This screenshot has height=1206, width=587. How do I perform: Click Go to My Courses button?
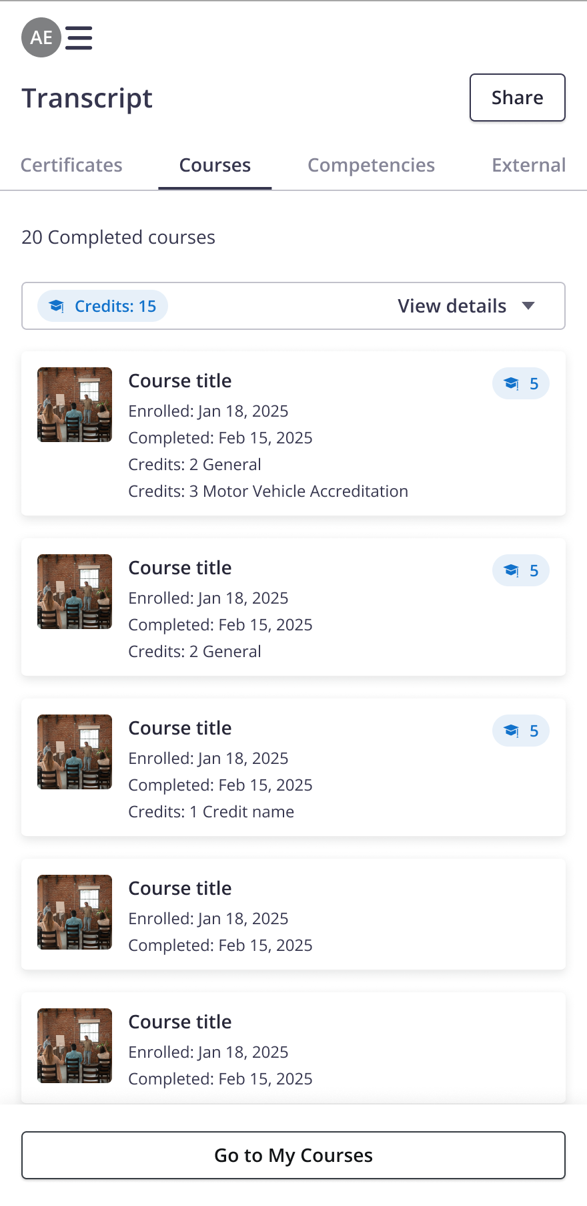click(x=293, y=1155)
